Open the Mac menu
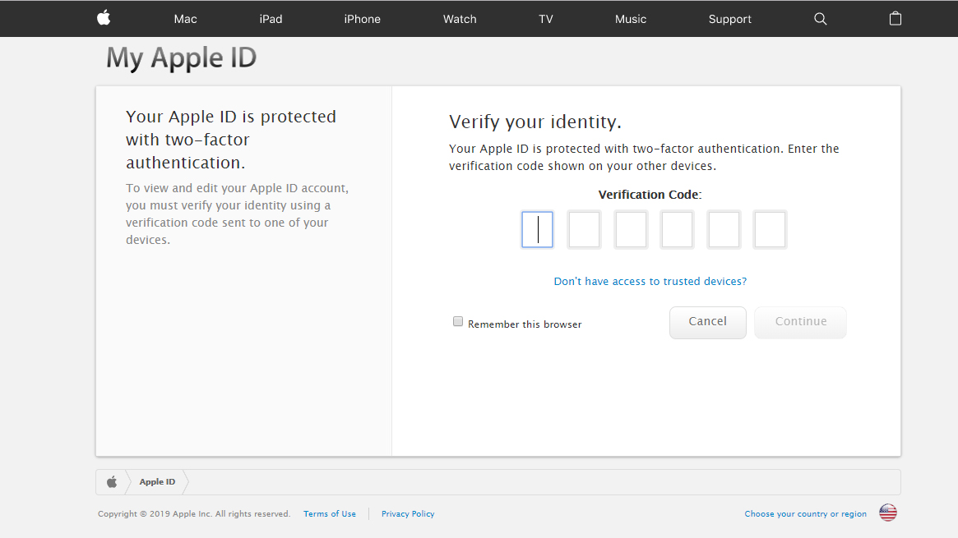958x538 pixels. (185, 19)
